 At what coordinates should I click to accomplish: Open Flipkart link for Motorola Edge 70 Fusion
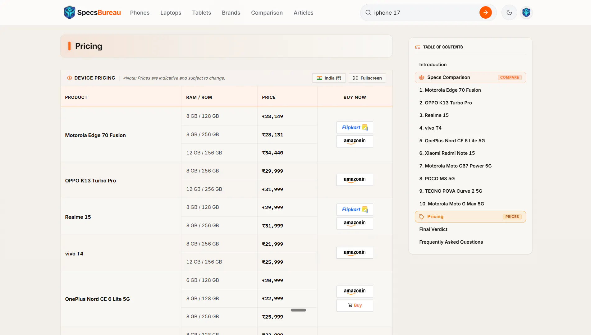355,127
